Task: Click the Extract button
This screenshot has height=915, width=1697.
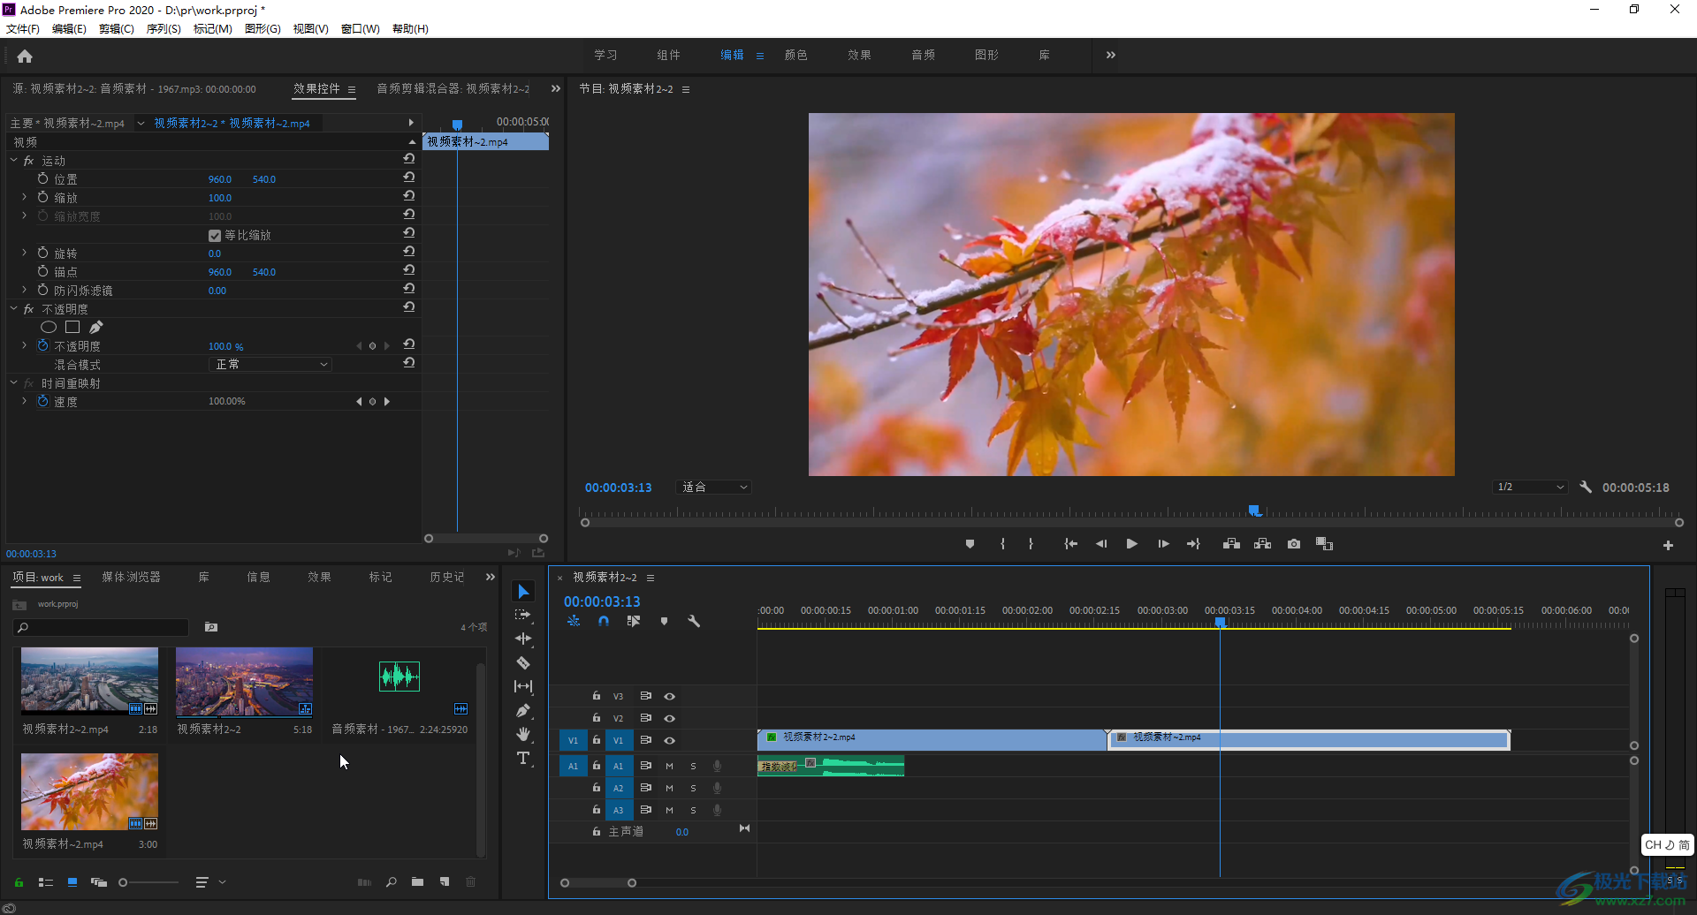Action: click(x=1262, y=544)
